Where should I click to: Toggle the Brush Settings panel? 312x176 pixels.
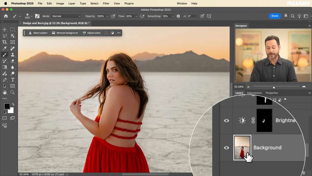coord(37,16)
